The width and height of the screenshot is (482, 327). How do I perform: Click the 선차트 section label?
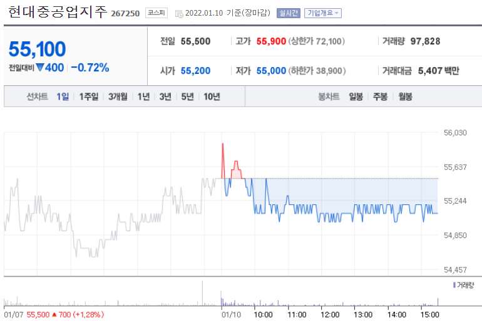pyautogui.click(x=37, y=96)
